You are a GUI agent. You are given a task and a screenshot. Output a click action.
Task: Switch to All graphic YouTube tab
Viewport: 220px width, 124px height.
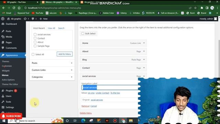[x=20, y=2]
